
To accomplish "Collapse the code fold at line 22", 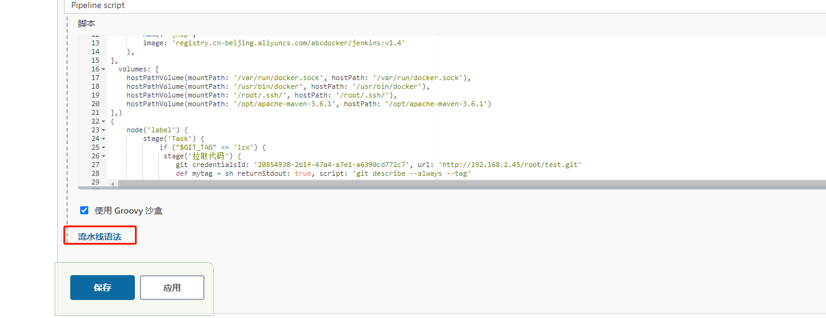I will tap(104, 121).
